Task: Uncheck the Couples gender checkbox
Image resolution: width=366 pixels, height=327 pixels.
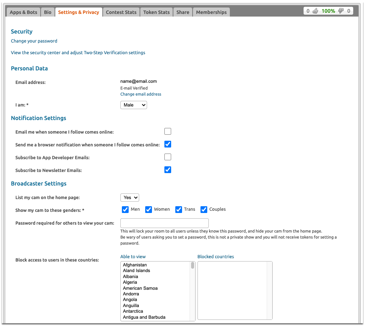Action: click(x=204, y=210)
